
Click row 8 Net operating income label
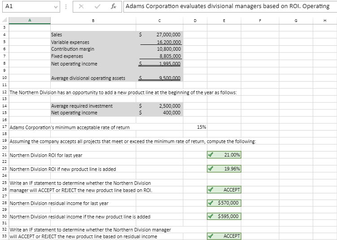coord(74,64)
